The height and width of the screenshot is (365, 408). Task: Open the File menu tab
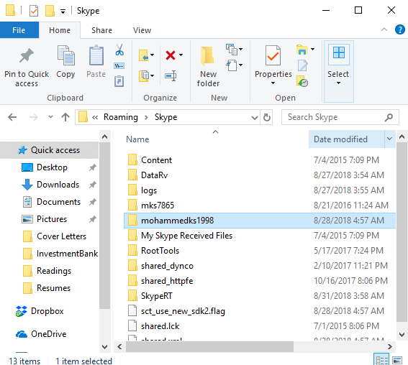[x=19, y=30]
